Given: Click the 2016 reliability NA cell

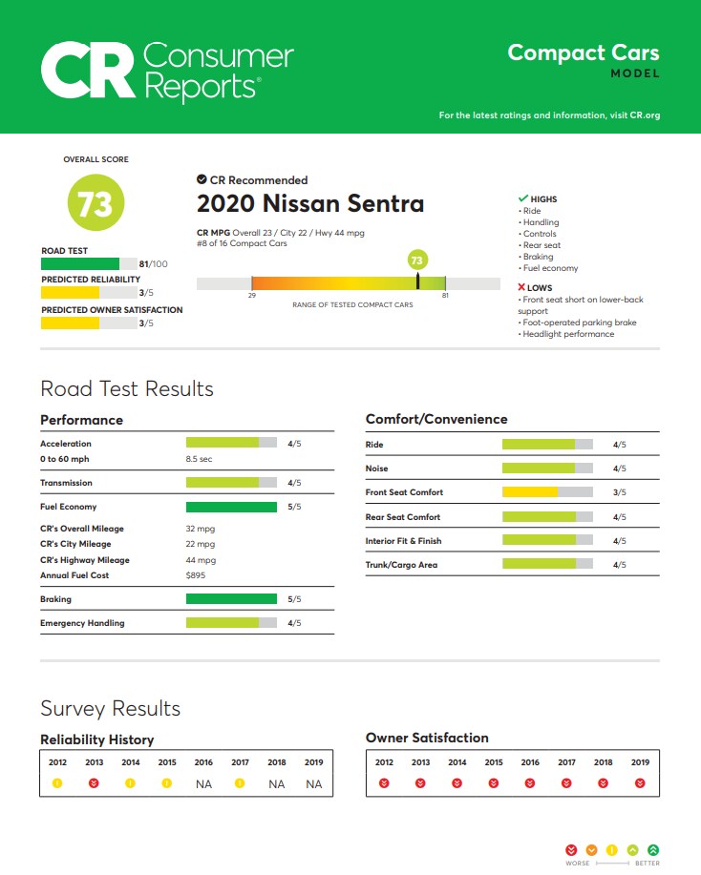Looking at the screenshot, I should pyautogui.click(x=203, y=784).
